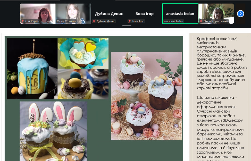The image size is (251, 161).
Task: Select Оксана Ермоленко's video thumbnail
Action: [x=216, y=12]
